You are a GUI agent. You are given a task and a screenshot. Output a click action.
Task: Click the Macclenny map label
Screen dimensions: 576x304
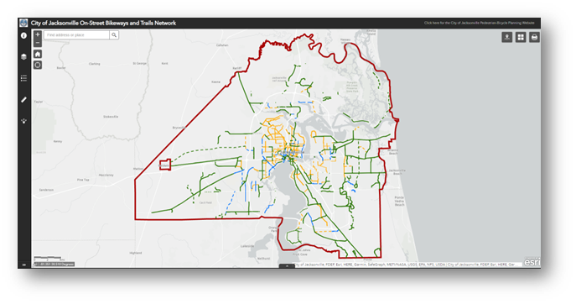point(106,176)
